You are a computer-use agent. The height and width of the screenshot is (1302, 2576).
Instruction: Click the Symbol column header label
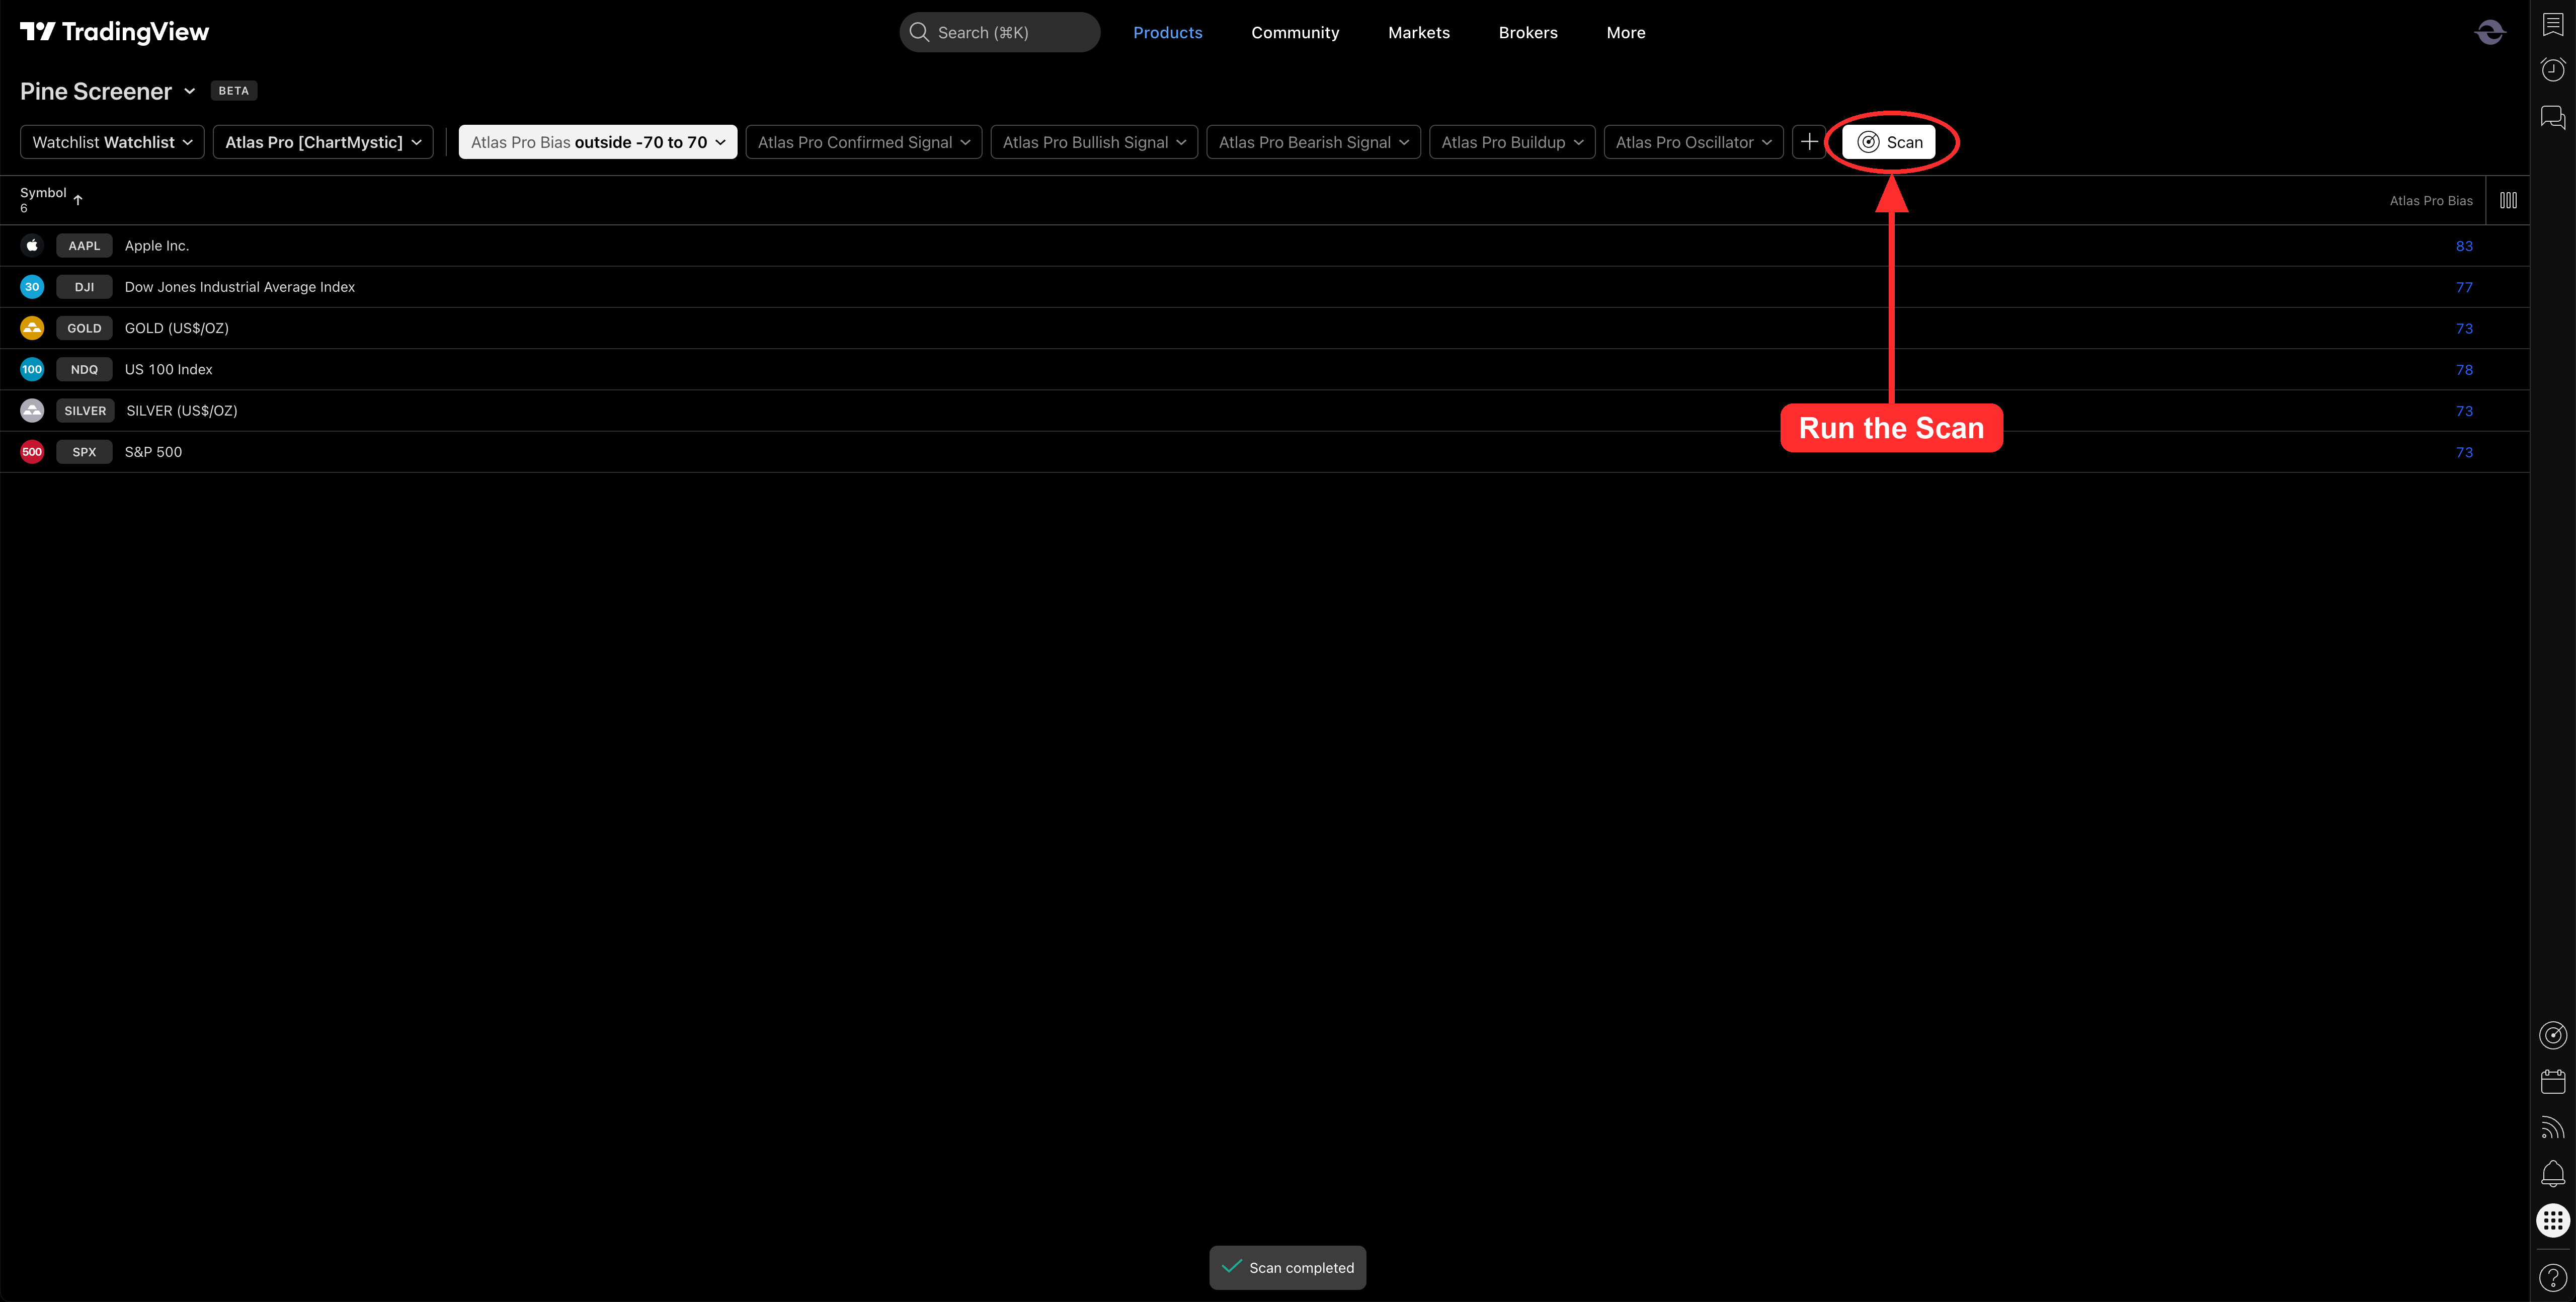click(43, 192)
